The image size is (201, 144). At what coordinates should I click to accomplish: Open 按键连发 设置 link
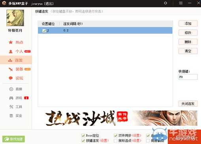coord(104,141)
